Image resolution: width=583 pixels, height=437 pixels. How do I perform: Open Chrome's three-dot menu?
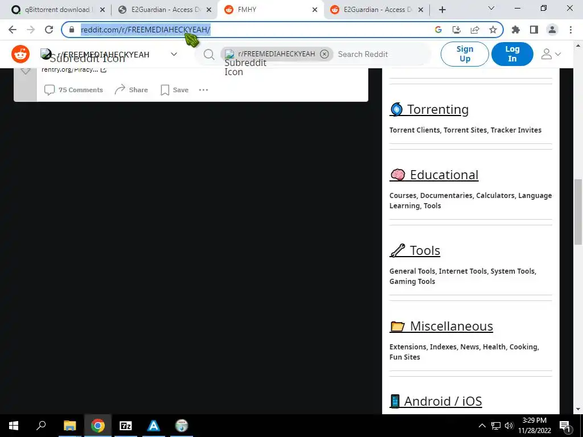point(570,30)
